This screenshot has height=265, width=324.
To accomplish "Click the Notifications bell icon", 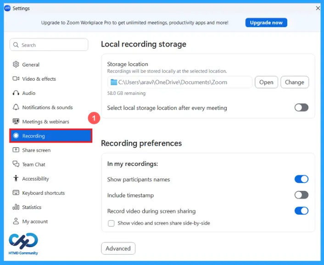I will tap(16, 107).
